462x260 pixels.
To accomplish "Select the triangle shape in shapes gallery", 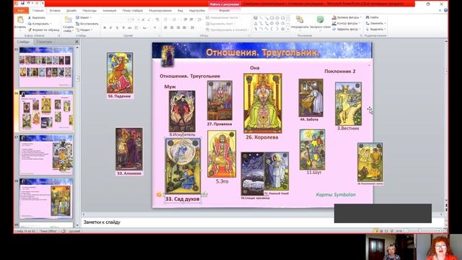I will click(x=256, y=23).
